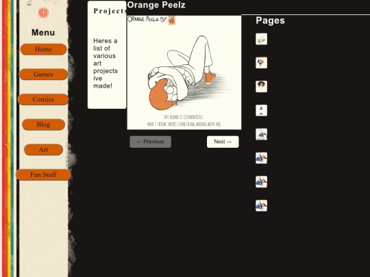Click the 'Projects' heading in the card
The width and height of the screenshot is (370, 277).
coord(110,11)
